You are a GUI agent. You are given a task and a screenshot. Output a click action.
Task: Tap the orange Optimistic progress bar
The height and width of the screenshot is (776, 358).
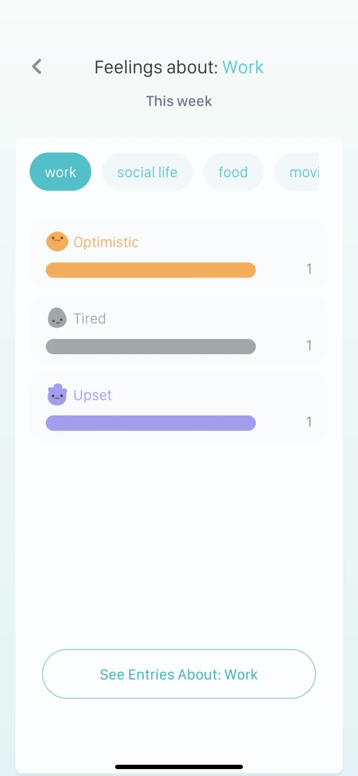pos(151,270)
